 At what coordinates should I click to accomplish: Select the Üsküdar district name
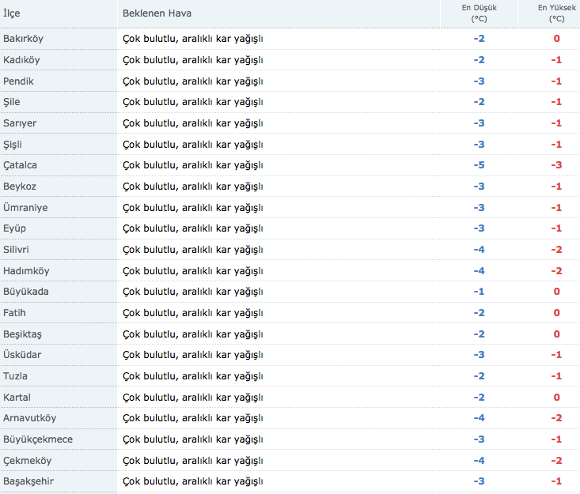[23, 355]
